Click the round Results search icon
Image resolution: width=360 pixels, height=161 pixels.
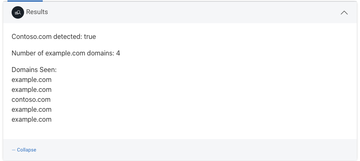[x=18, y=12]
